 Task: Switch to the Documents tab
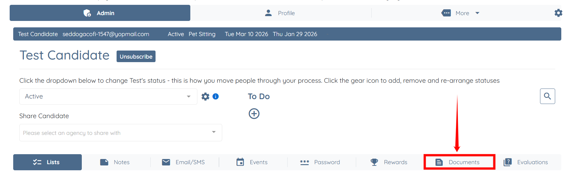pyautogui.click(x=459, y=162)
